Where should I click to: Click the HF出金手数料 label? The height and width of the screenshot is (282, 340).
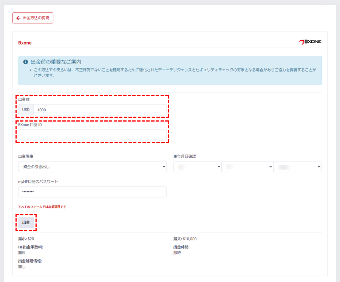[x=31, y=247]
